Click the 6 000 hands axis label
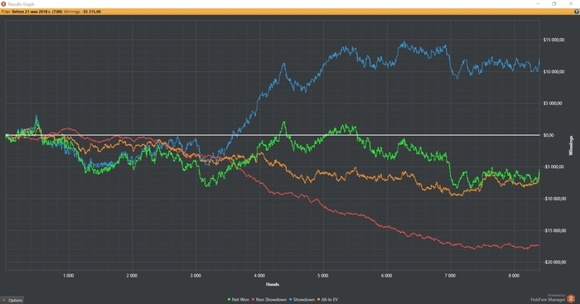Screen dimensions: 580x304 (387, 276)
